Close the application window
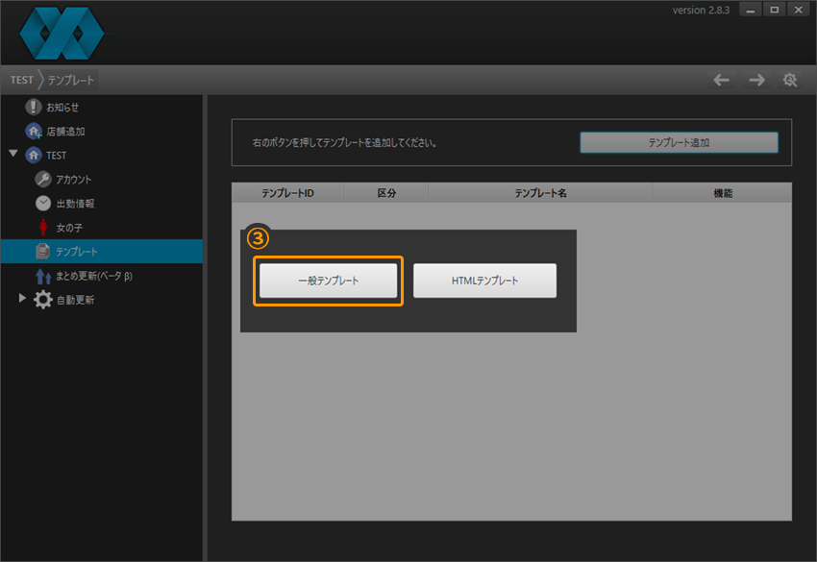The width and height of the screenshot is (817, 562). pos(798,10)
